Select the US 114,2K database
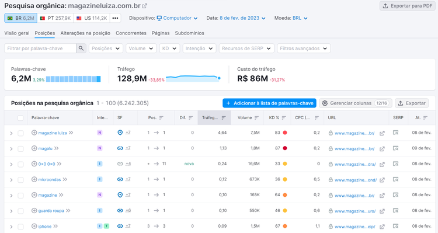This screenshot has width=438, height=233. pos(92,18)
